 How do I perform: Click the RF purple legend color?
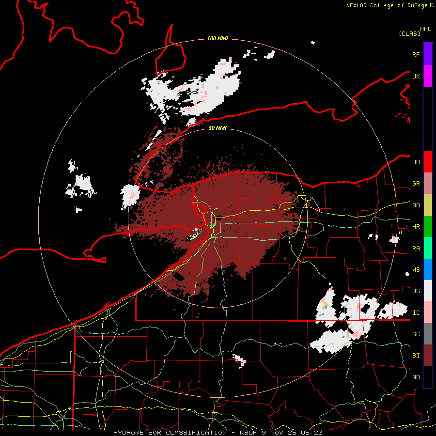tap(428, 54)
